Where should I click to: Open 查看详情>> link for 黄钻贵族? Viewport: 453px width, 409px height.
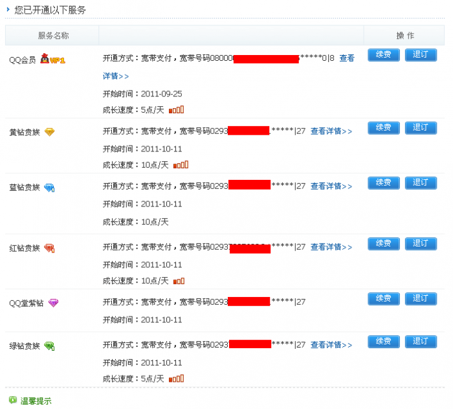pyautogui.click(x=331, y=131)
